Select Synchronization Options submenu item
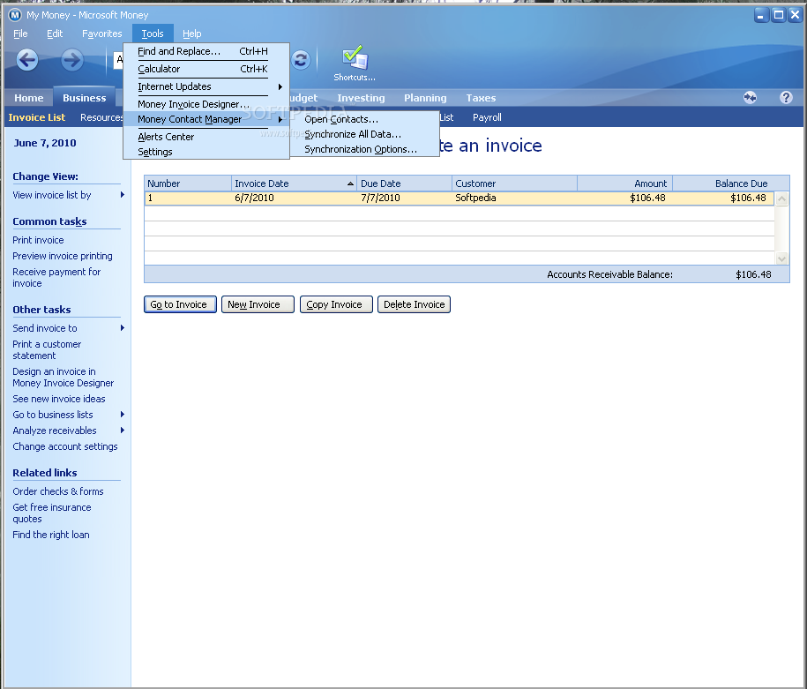This screenshot has width=807, height=689. 364,149
